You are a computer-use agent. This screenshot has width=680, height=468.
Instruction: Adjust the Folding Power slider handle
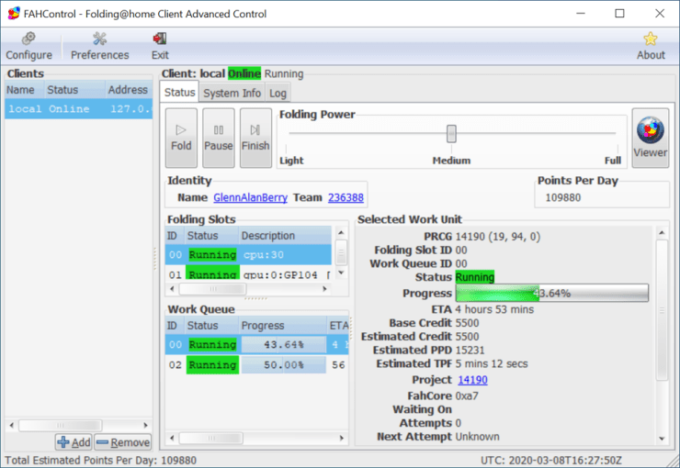451,133
